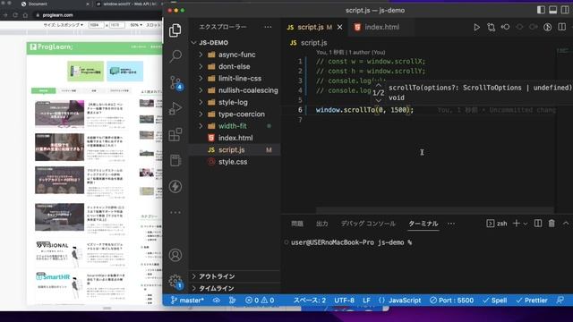The image size is (573, 322).
Task: Open Explorer more actions ellipsis
Action: coord(268,27)
